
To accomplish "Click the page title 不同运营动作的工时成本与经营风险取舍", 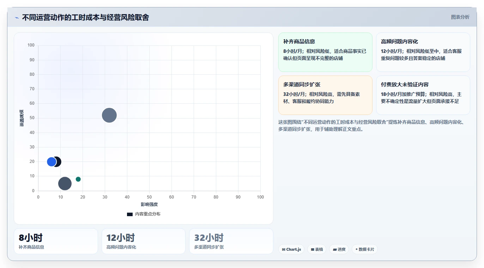I will click(x=85, y=17).
